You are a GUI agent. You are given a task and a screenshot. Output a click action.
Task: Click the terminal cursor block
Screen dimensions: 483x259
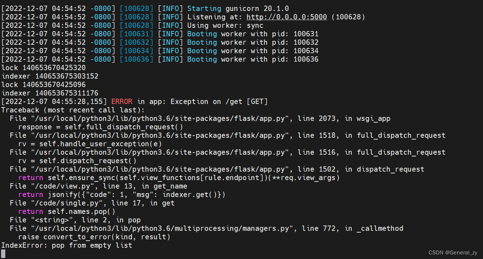3,253
